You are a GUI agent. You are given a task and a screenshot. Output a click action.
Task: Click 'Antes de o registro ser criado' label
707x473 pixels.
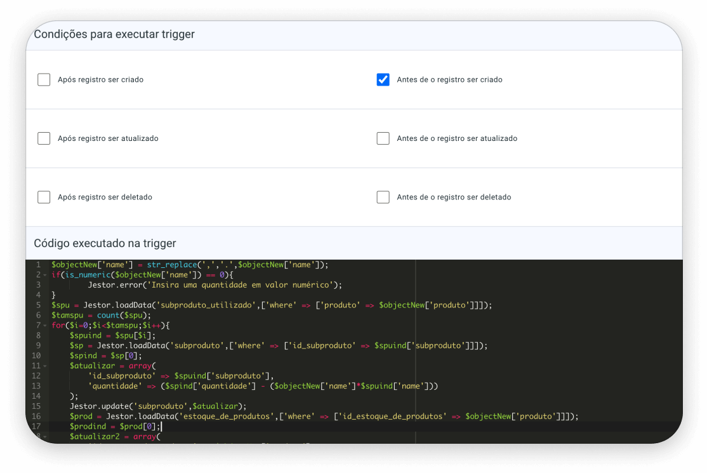[449, 80]
